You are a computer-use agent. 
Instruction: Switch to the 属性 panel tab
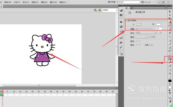(x=127, y=8)
